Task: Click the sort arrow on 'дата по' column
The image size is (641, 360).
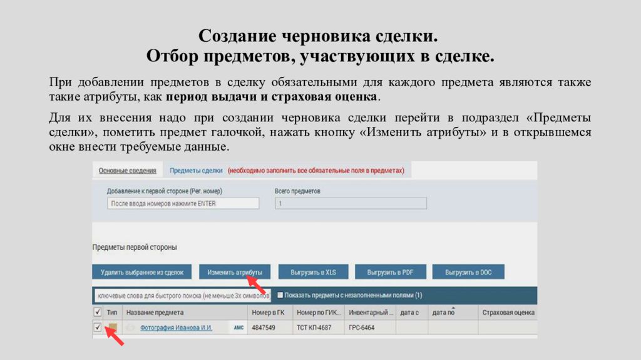Action: (451, 309)
